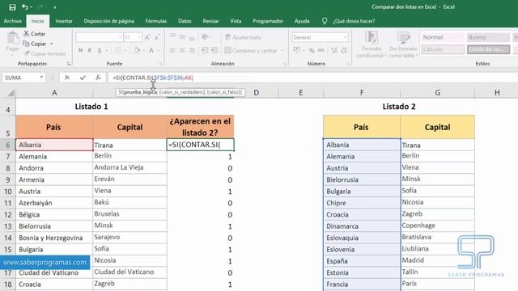Click the fill color bucket
This screenshot has height=291, width=518.
pyautogui.click(x=137, y=50)
